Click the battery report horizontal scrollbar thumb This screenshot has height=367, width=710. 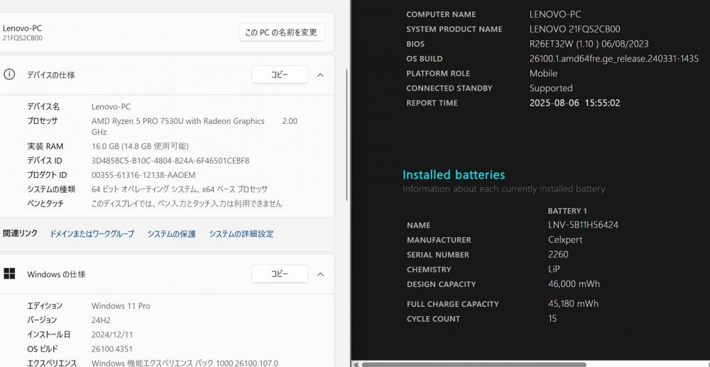(474, 364)
